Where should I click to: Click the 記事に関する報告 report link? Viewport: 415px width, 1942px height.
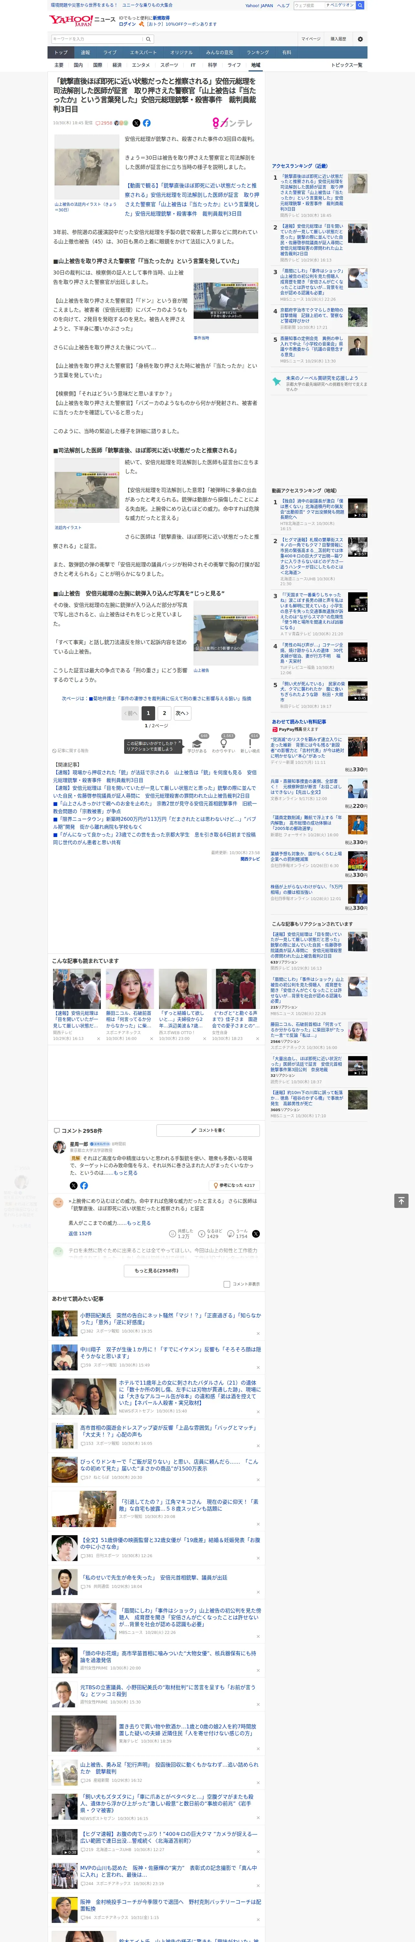(x=71, y=750)
